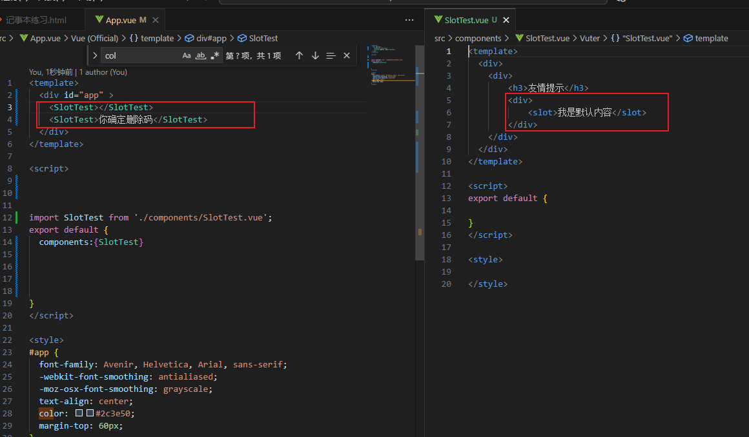The image size is (749, 437).
Task: Click 'font-family' declaration line
Action: pos(163,364)
